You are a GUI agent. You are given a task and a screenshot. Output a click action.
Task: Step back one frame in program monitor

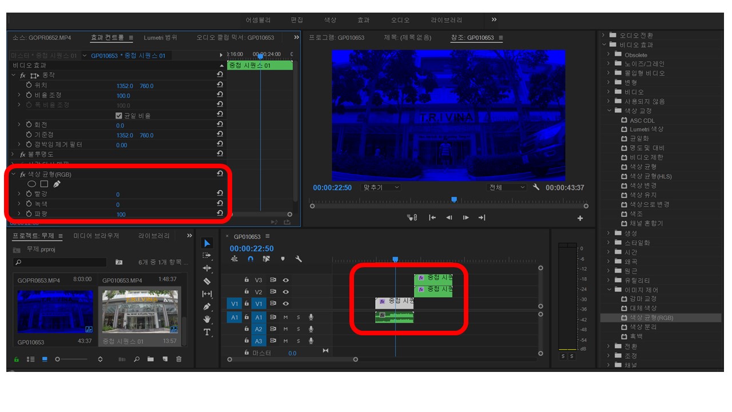[449, 217]
